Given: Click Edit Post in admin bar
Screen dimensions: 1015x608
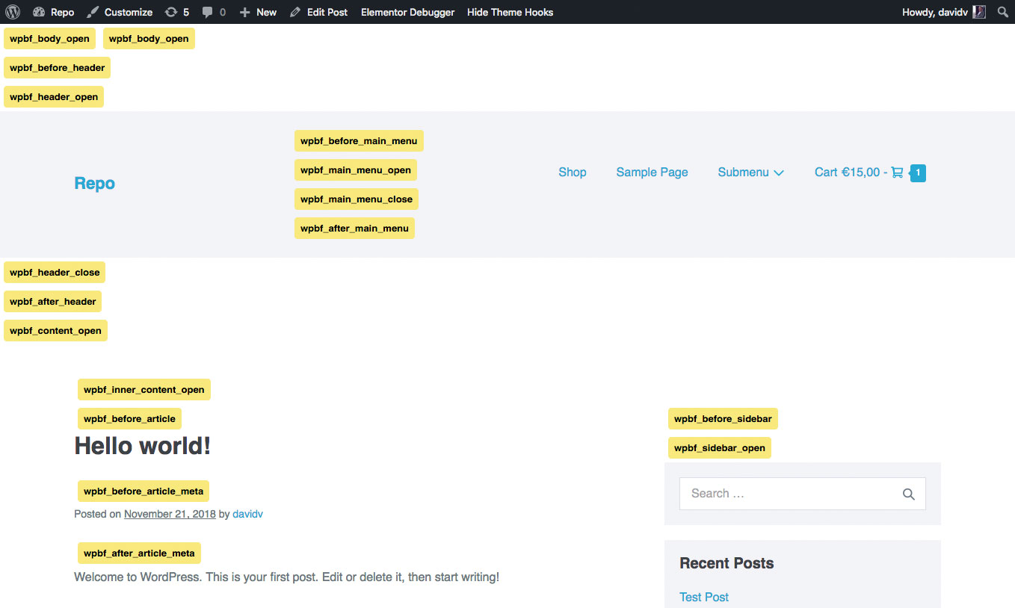Looking at the screenshot, I should point(319,12).
